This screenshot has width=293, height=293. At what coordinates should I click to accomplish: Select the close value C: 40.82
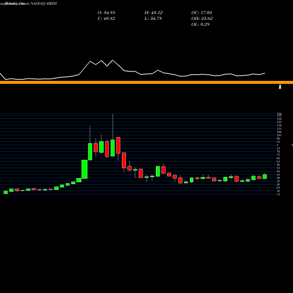(106, 19)
